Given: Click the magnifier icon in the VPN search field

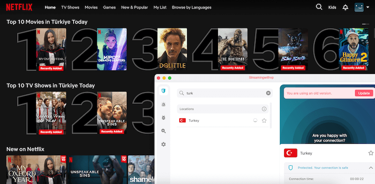Looking at the screenshot, I should [181, 93].
